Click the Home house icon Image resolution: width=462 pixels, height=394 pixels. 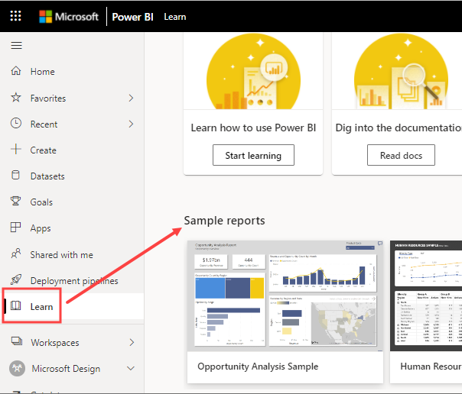(15, 72)
